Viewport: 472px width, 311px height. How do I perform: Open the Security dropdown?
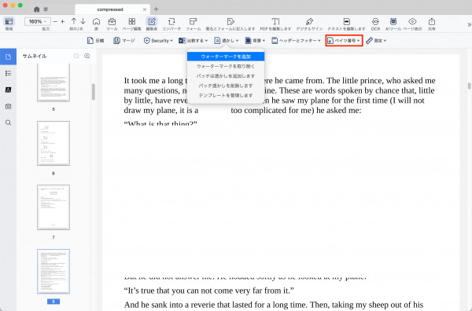coord(158,41)
